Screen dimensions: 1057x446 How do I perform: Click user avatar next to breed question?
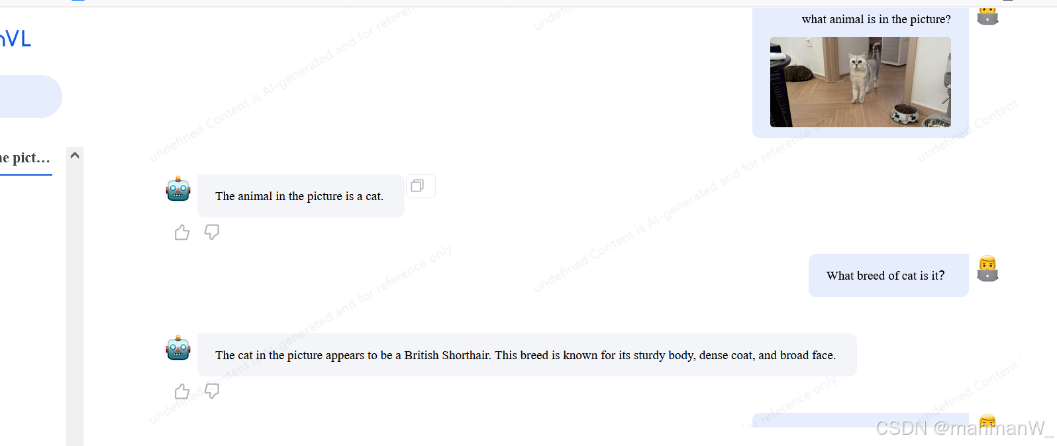[987, 268]
